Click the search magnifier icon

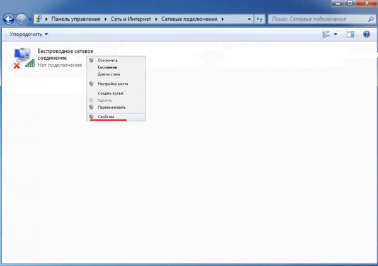[x=371, y=19]
